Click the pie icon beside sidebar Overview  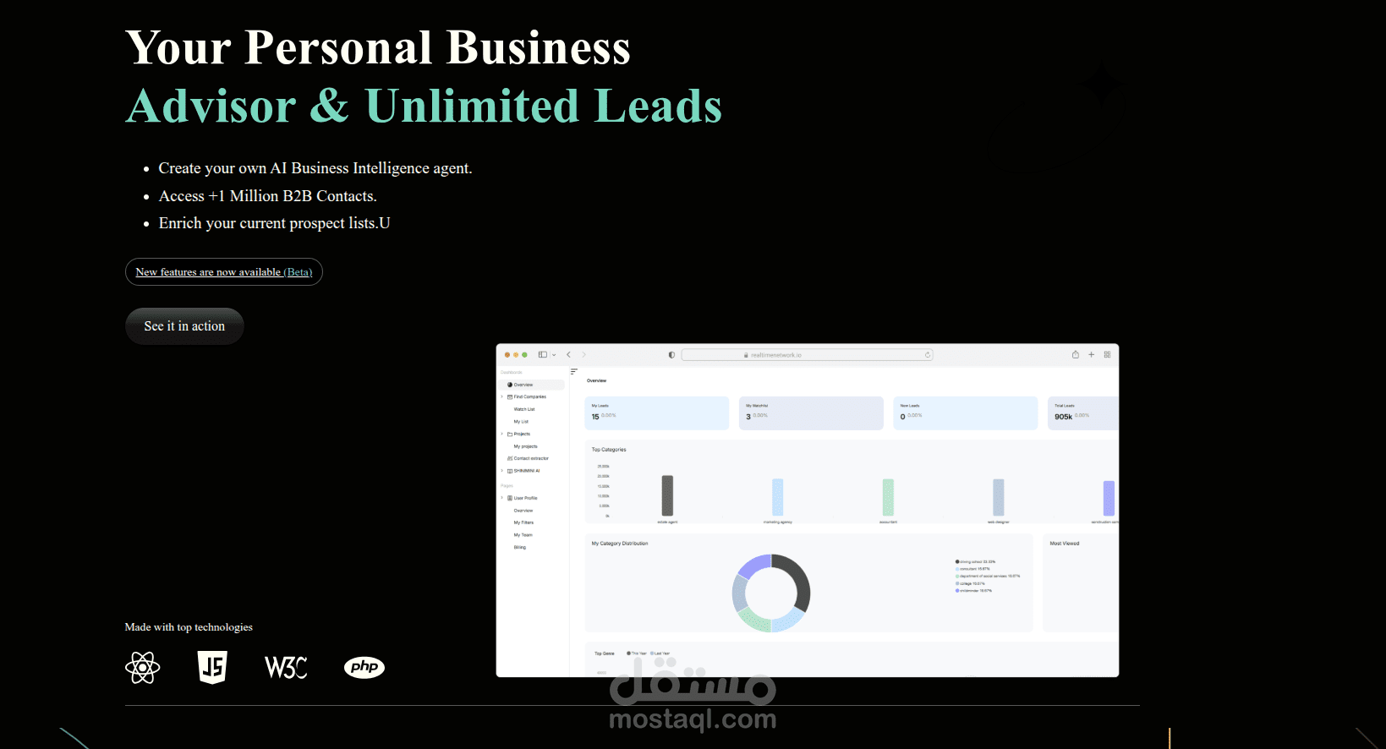click(x=510, y=385)
